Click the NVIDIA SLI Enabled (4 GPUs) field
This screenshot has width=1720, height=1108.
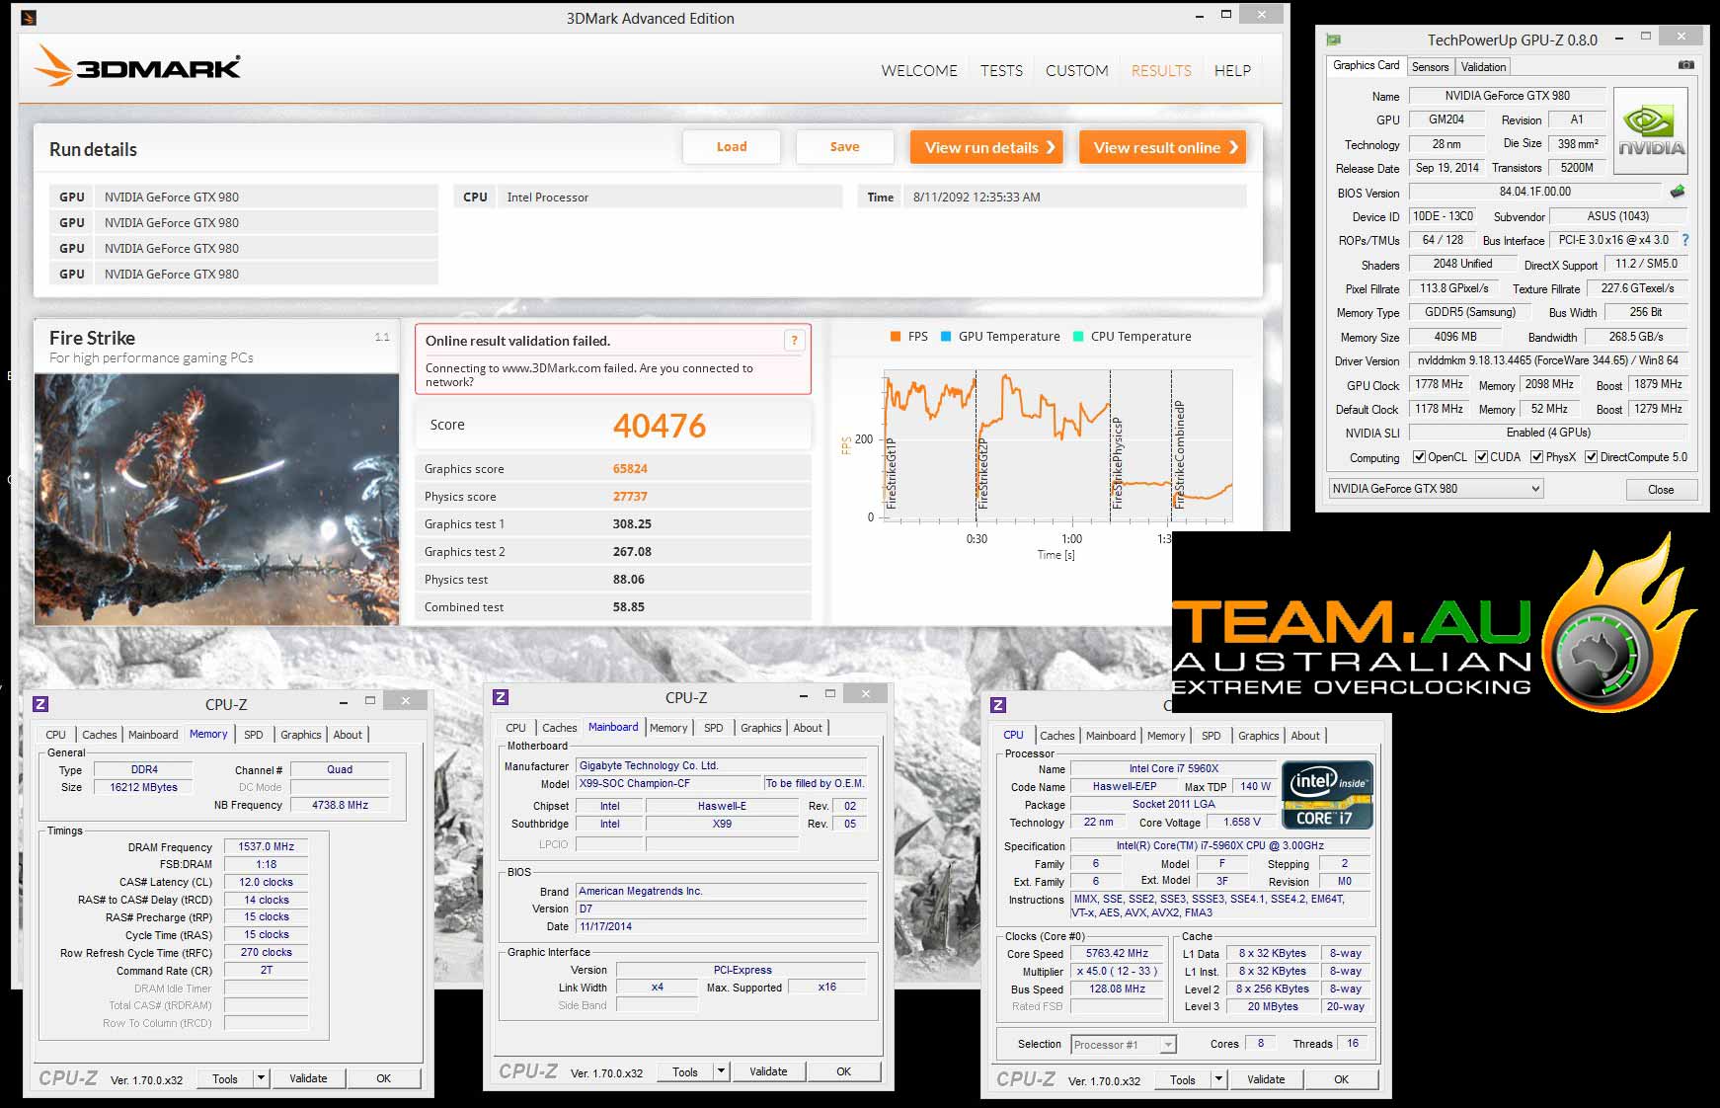[x=1547, y=433]
